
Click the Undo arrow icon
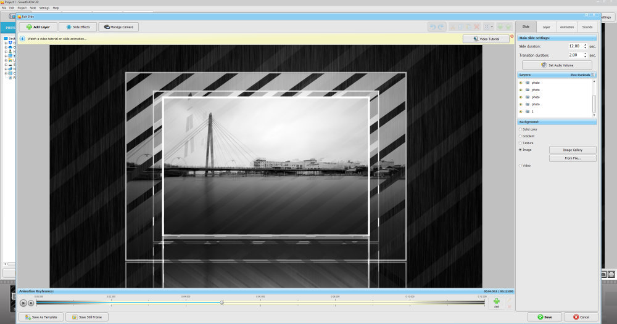(x=432, y=27)
